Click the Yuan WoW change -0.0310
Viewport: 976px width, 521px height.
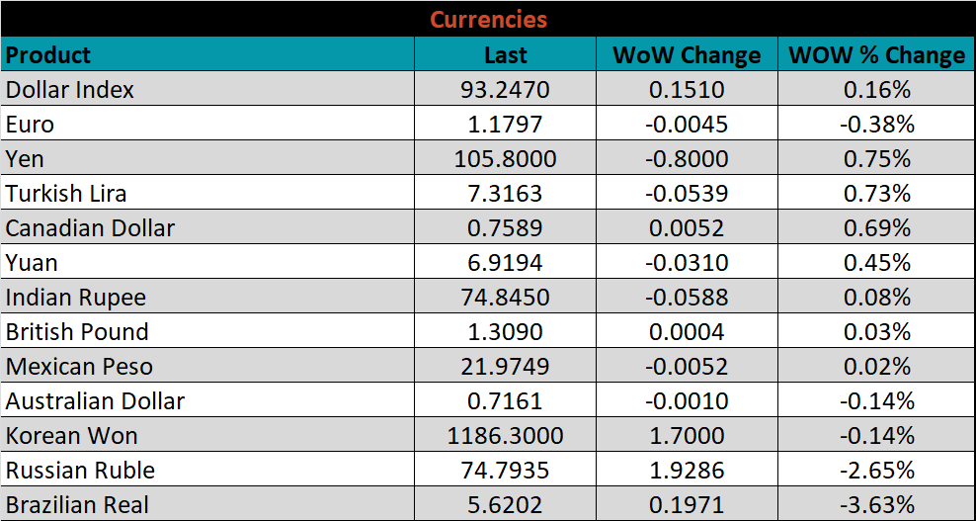(x=687, y=263)
